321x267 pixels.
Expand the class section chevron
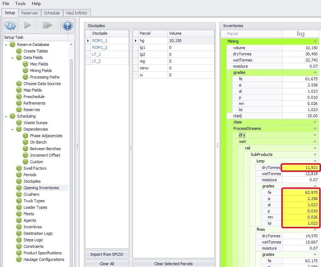tap(315, 122)
